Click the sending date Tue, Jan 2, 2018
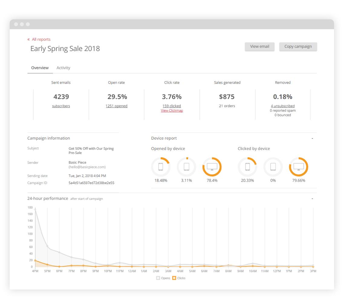This screenshot has width=344, height=304. click(x=87, y=176)
